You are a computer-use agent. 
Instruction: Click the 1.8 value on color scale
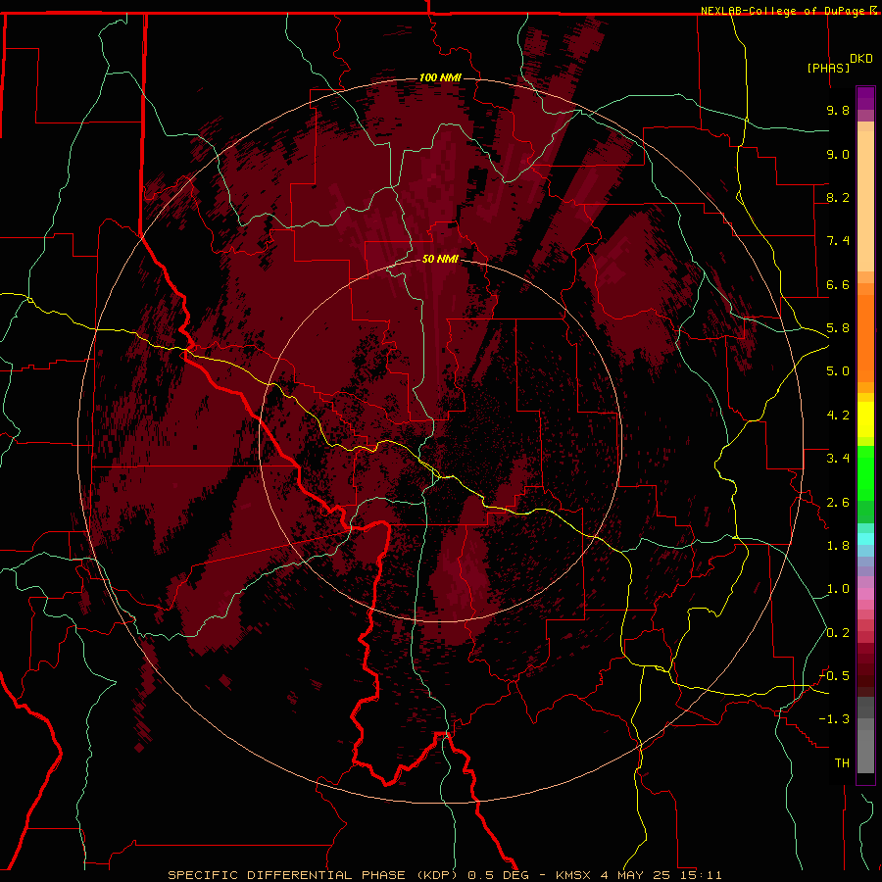click(x=838, y=546)
